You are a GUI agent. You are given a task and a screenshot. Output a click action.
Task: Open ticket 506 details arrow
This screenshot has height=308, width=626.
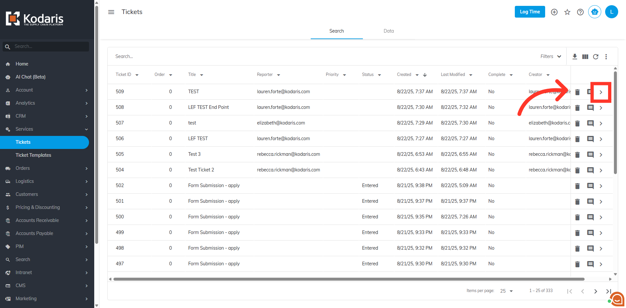coord(601,139)
